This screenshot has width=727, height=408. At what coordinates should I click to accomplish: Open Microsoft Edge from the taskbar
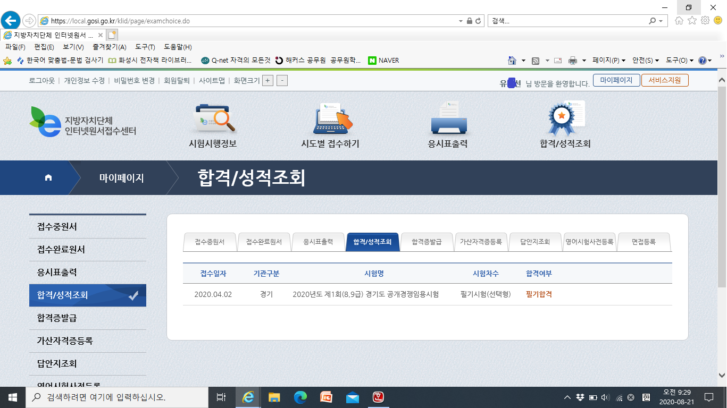[x=300, y=397]
